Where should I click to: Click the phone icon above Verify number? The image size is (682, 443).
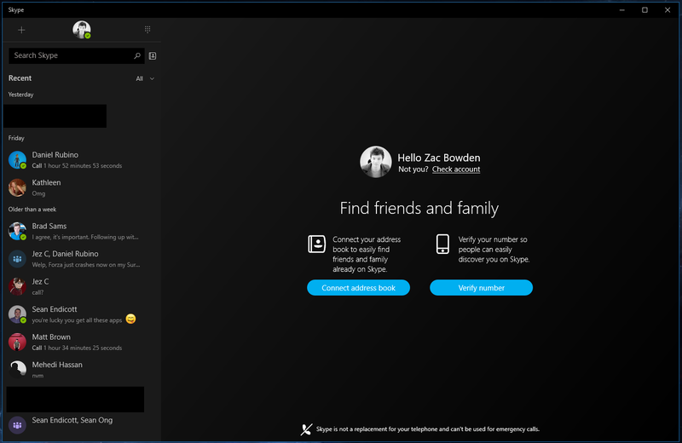(442, 244)
